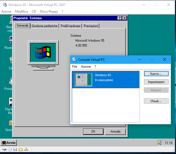Viewport: 176px width, 154px height.
Task: Switch to Profili hardware tab
Action: (71, 26)
